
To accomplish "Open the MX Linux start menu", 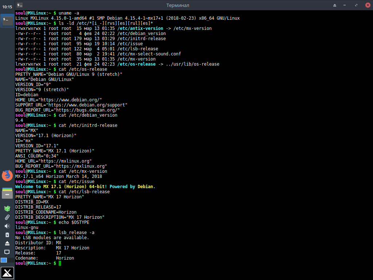I will pyautogui.click(x=7, y=273).
